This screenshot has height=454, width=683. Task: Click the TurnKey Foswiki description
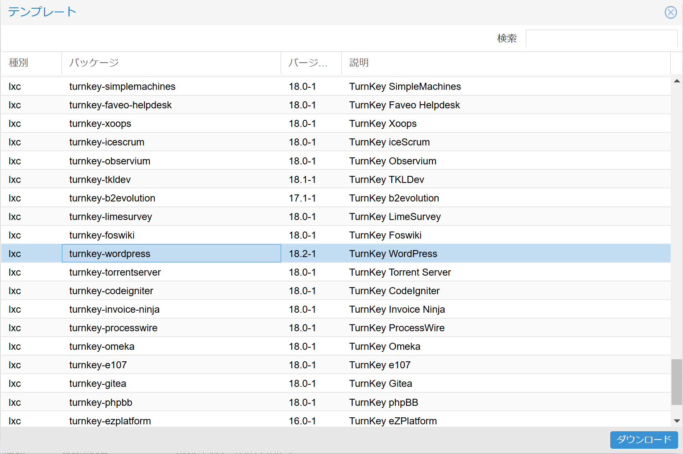click(x=385, y=235)
